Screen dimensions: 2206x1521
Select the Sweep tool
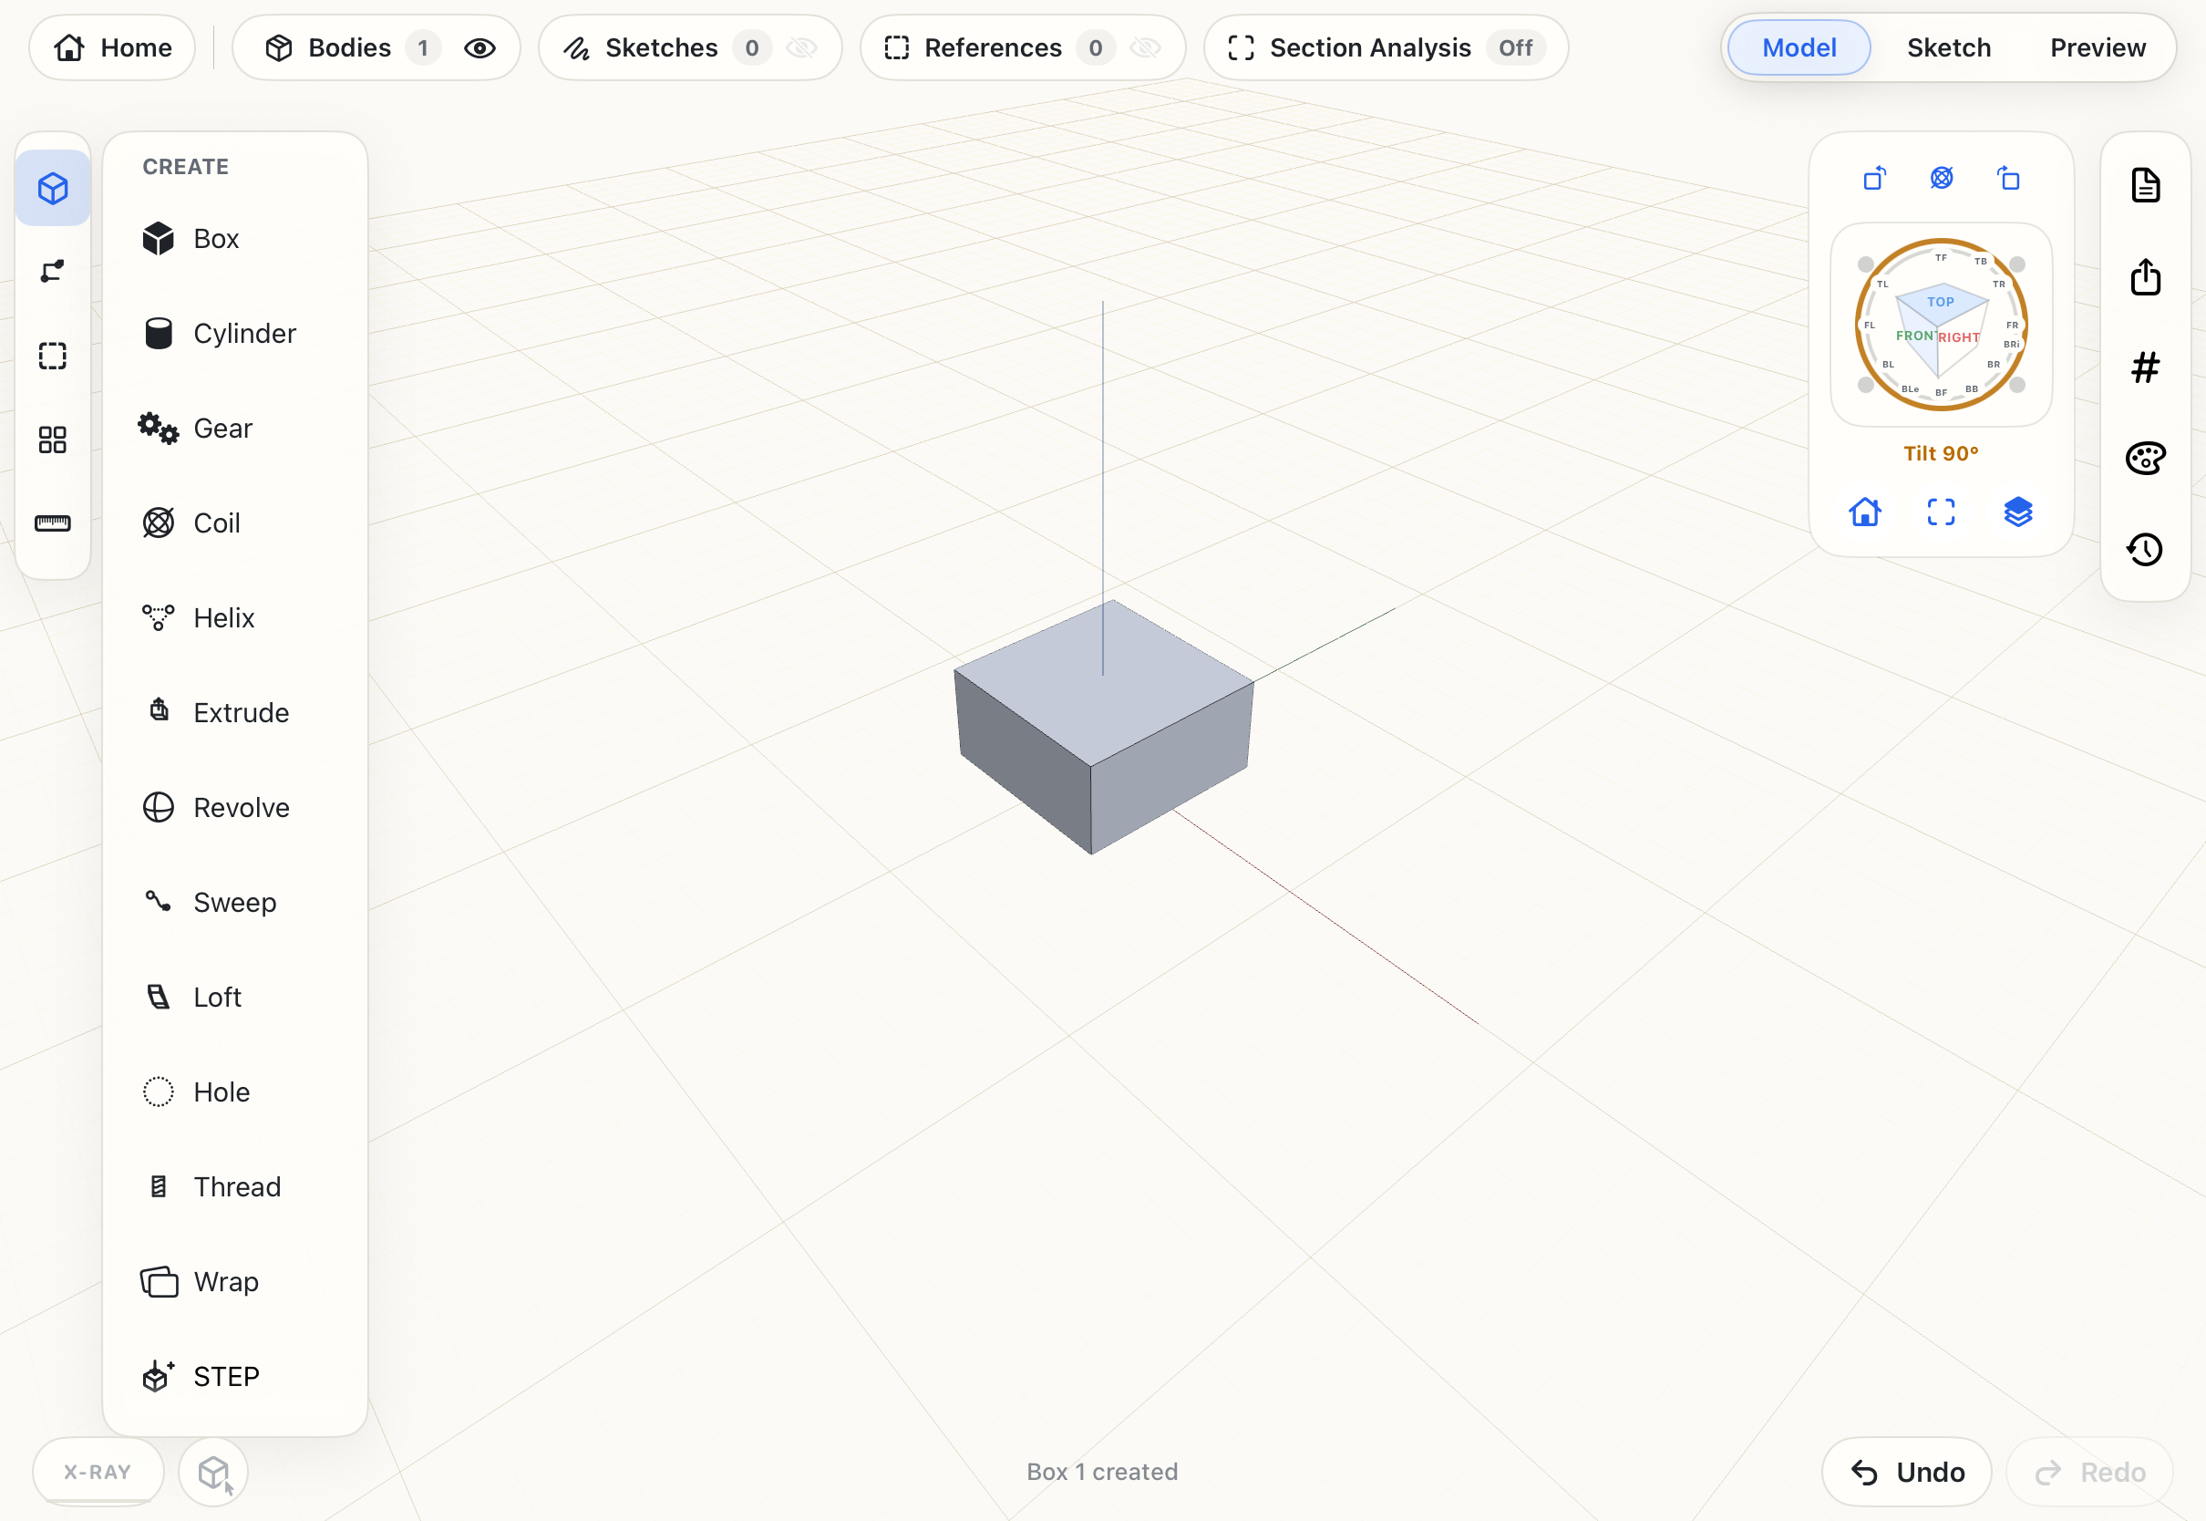pos(234,903)
